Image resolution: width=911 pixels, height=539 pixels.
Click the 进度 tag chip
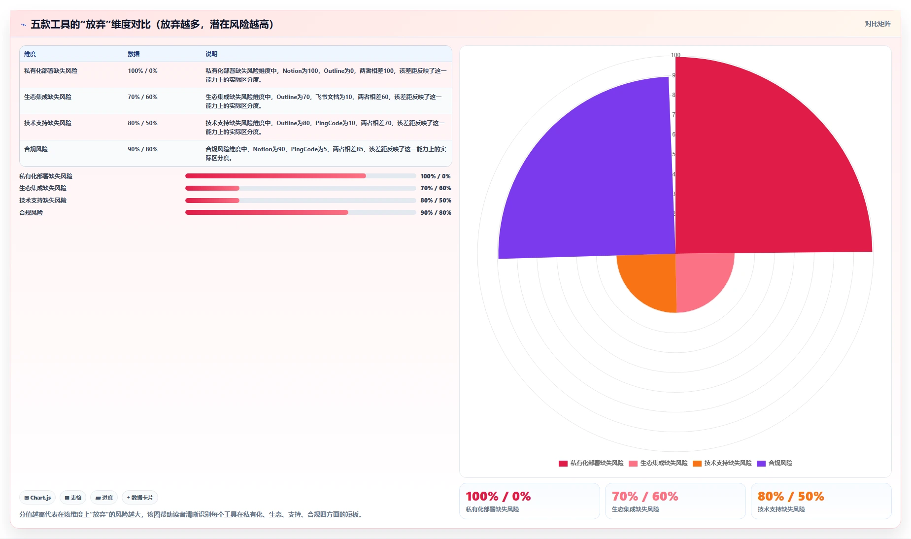pyautogui.click(x=104, y=498)
